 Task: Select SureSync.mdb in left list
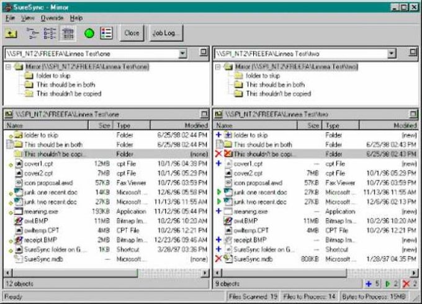(x=43, y=259)
